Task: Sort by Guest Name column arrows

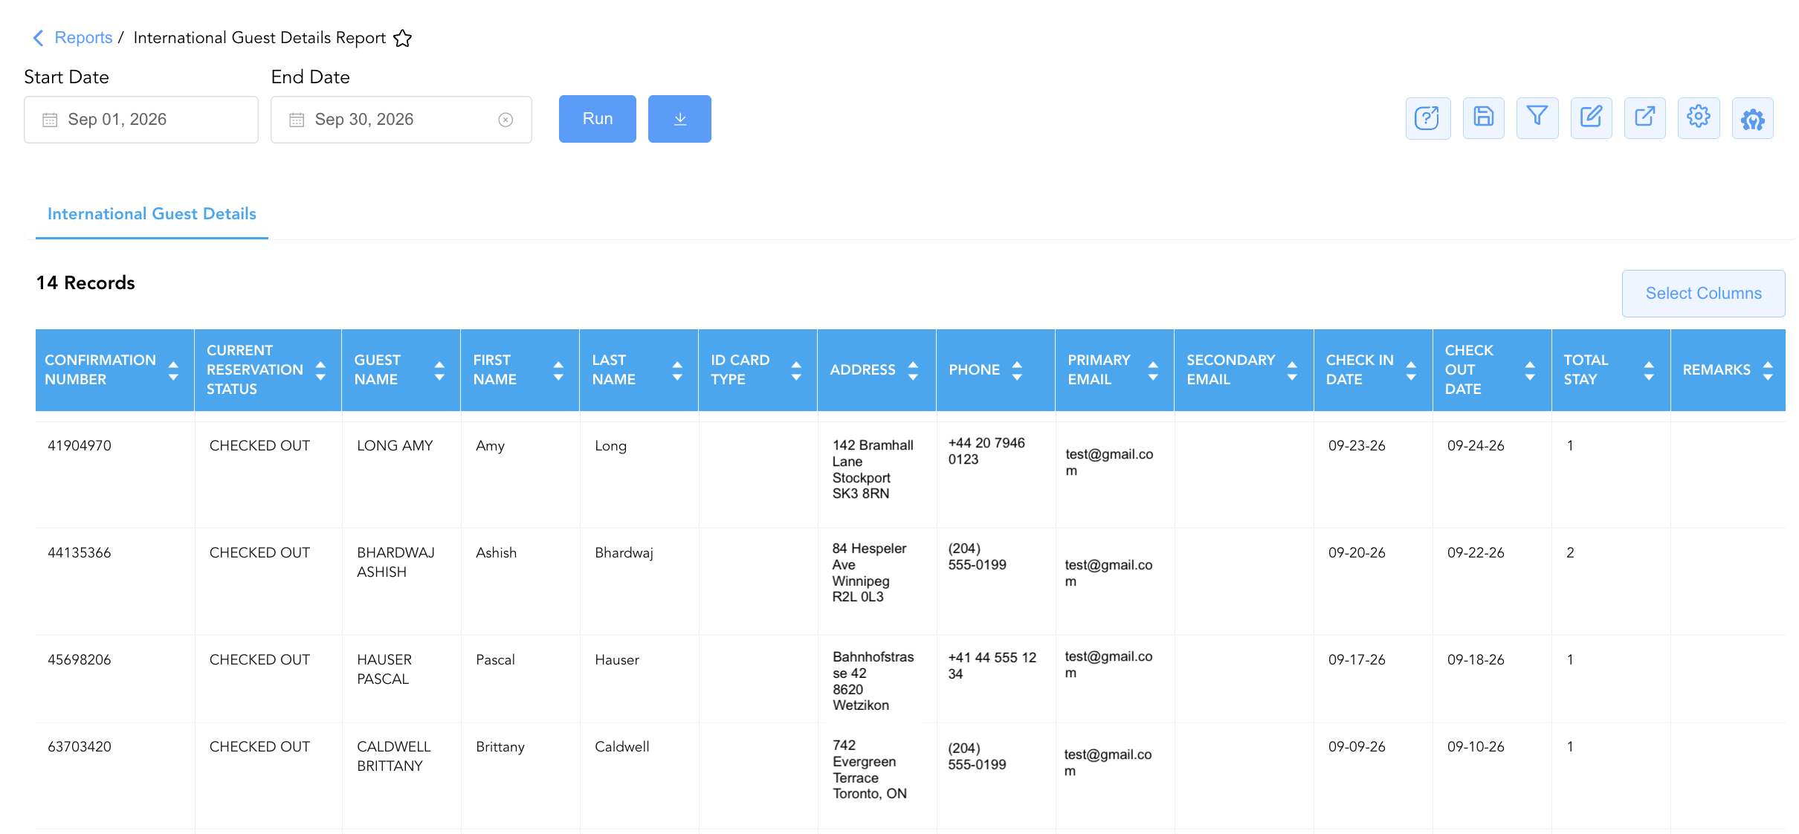Action: click(x=439, y=370)
